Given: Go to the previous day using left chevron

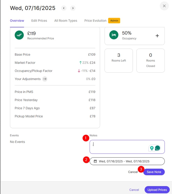Looking at the screenshot, I should click(64, 8).
